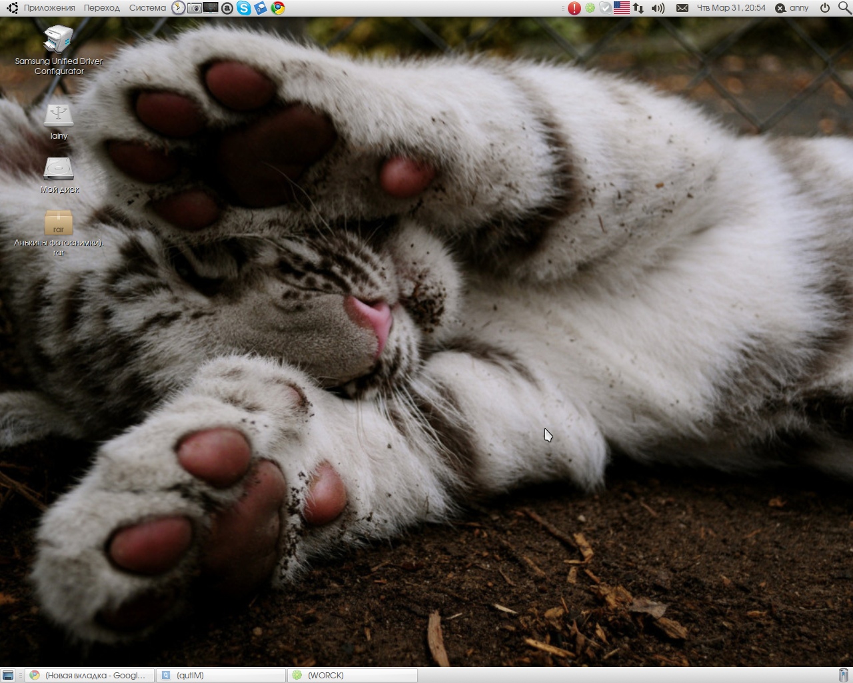Click the show desktop button
The height and width of the screenshot is (683, 853).
click(8, 675)
